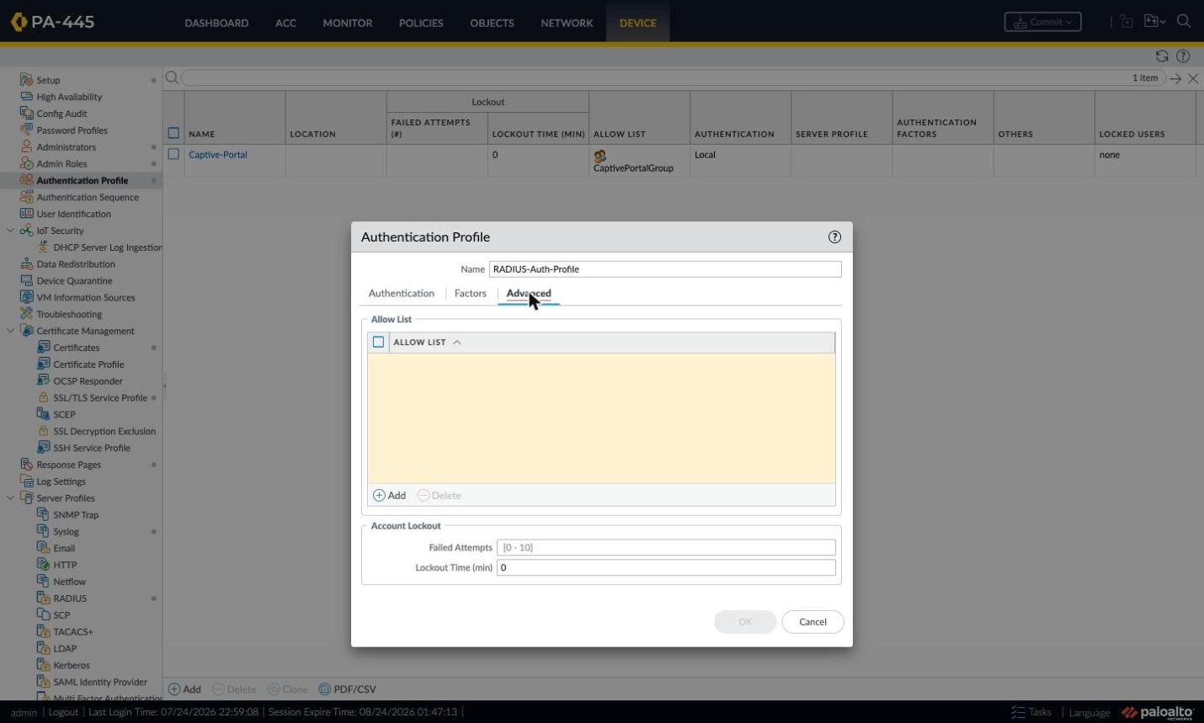1204x723 pixels.
Task: Switch to the Authentication tab in the dialog
Action: click(x=402, y=294)
